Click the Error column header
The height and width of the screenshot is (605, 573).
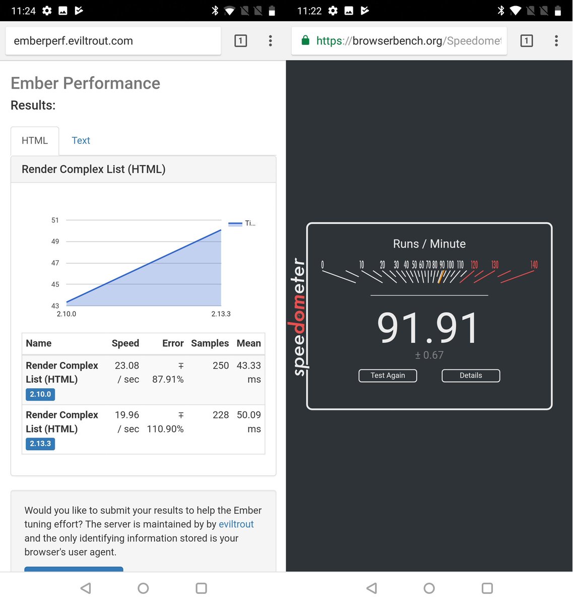point(173,343)
